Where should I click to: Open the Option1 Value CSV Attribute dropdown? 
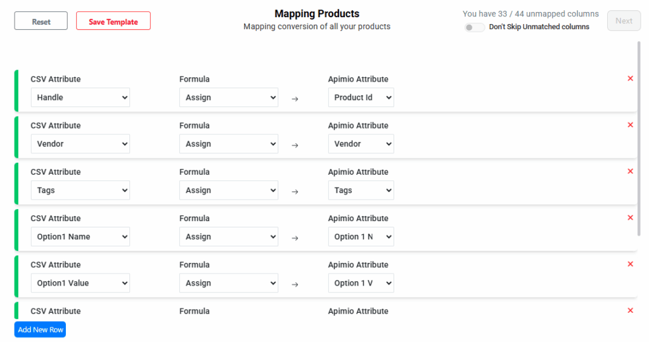click(80, 283)
